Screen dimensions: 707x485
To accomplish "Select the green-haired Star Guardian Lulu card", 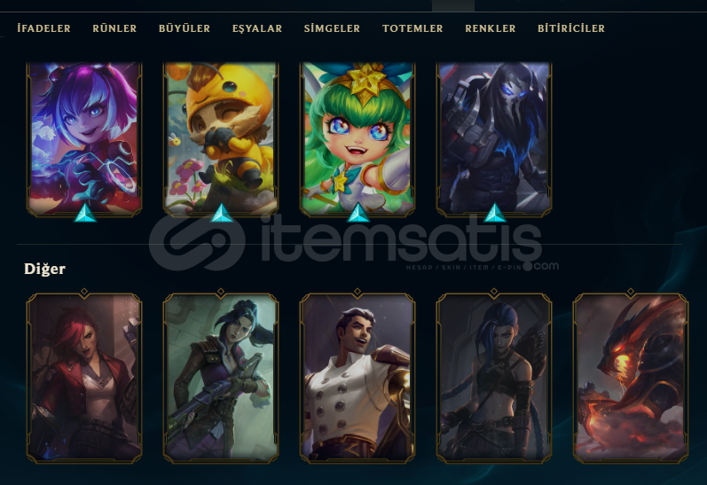I will click(x=357, y=139).
